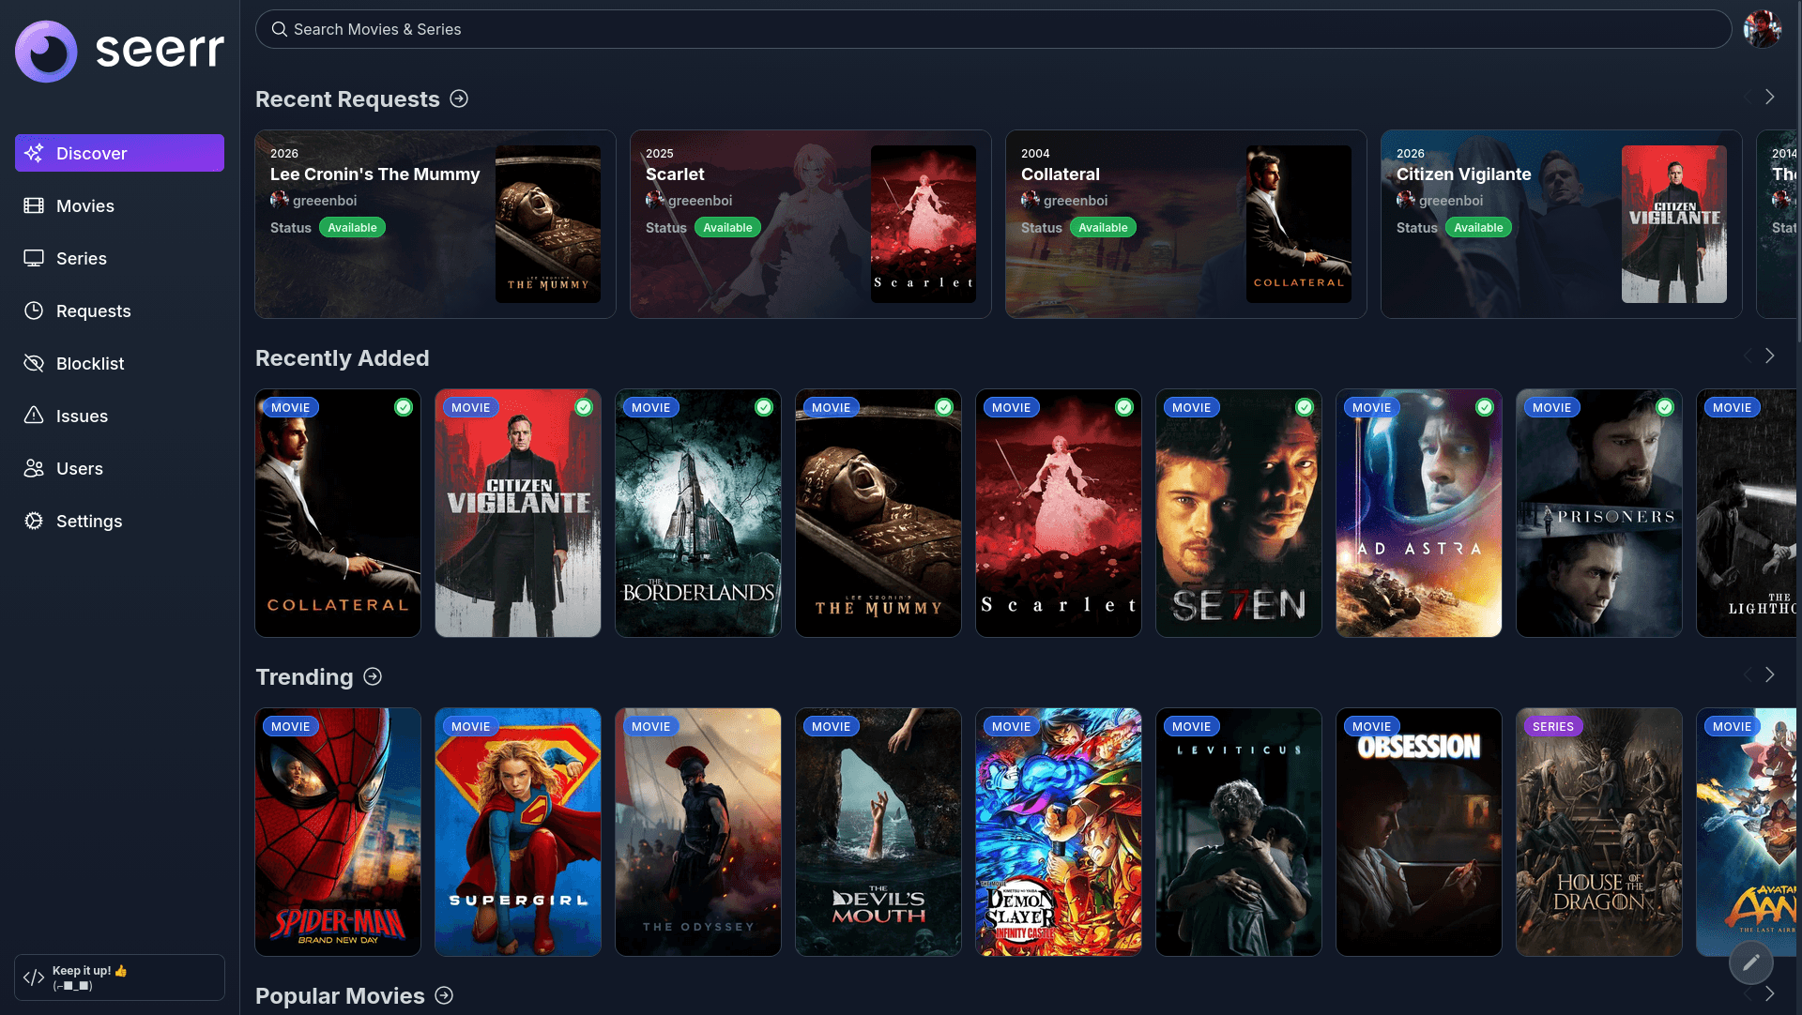Open The Odyssey trending poster
Screen dimensions: 1802x1015
698,832
